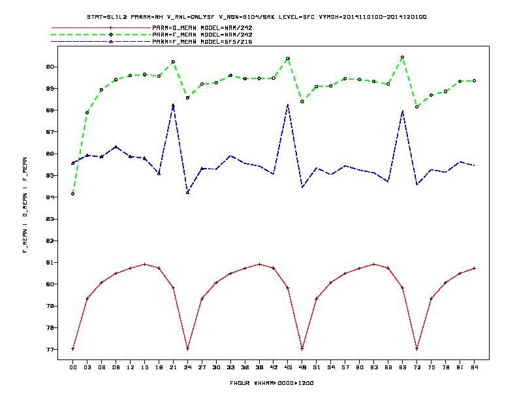
Task: Click x-axis tick label 57
Action: click(345, 367)
